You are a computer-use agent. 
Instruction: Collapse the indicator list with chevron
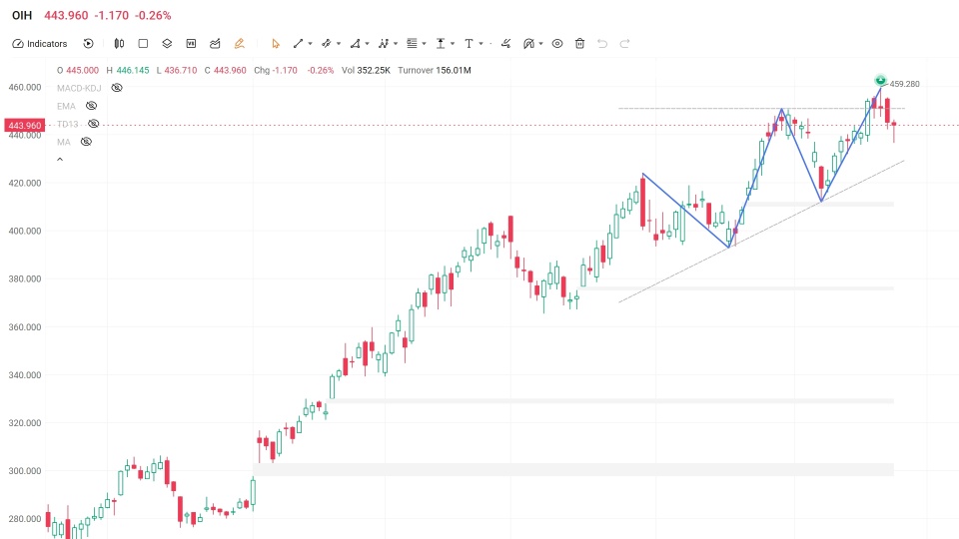coord(60,160)
